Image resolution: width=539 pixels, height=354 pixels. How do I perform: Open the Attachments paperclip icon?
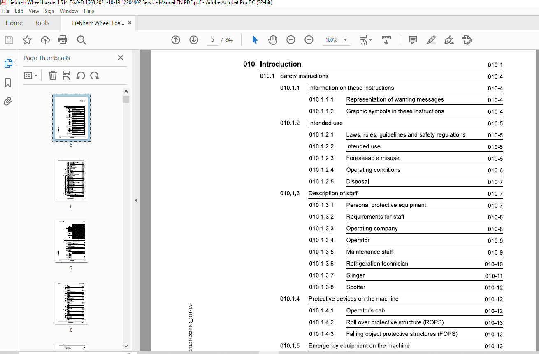click(x=8, y=102)
